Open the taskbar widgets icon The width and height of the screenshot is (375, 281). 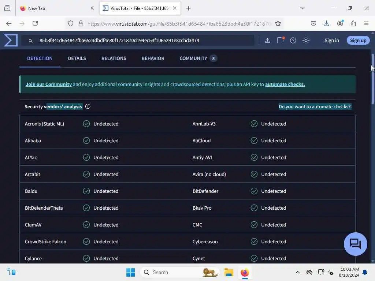click(x=11, y=272)
